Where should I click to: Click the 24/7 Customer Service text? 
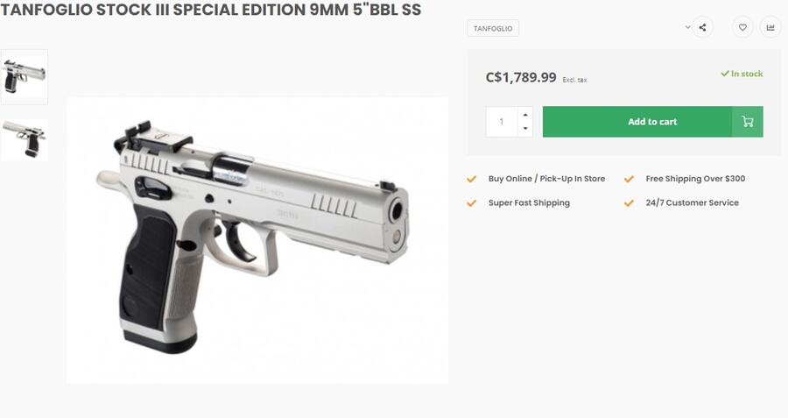tap(692, 203)
